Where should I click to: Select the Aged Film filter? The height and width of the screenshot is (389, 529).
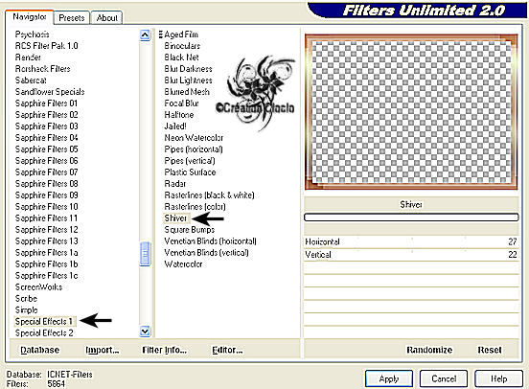point(181,34)
